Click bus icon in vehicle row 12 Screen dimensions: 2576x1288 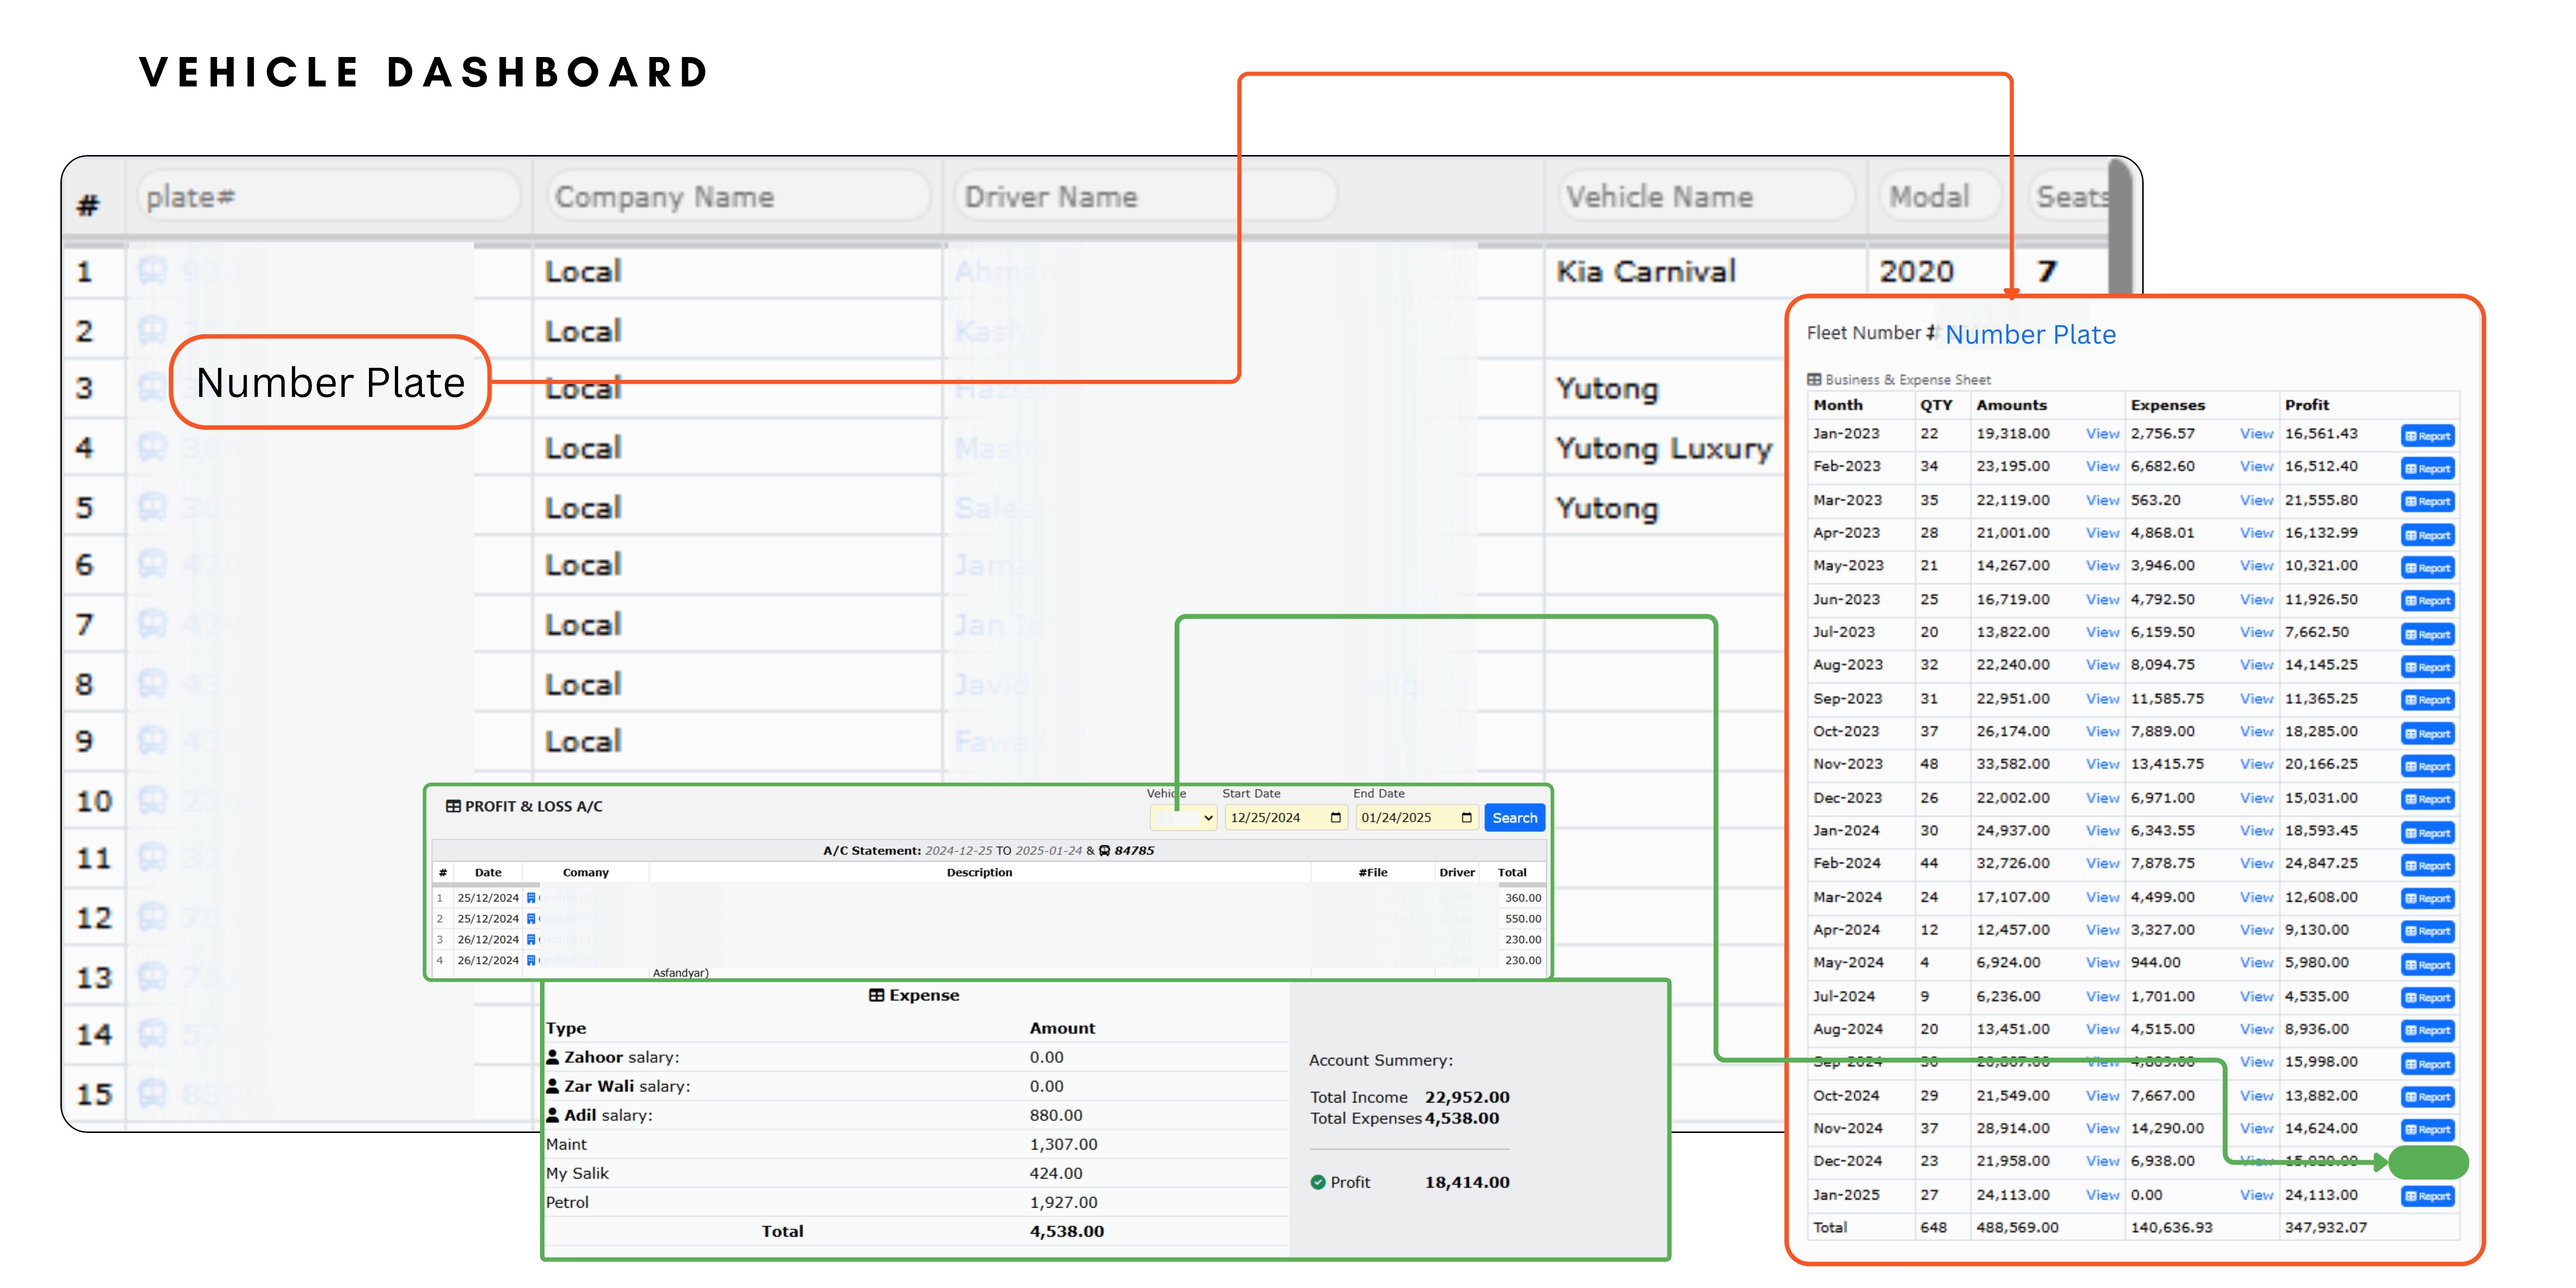pyautogui.click(x=152, y=917)
